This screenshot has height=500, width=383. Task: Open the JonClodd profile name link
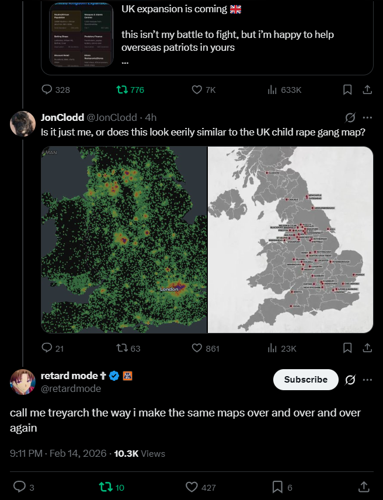point(62,117)
